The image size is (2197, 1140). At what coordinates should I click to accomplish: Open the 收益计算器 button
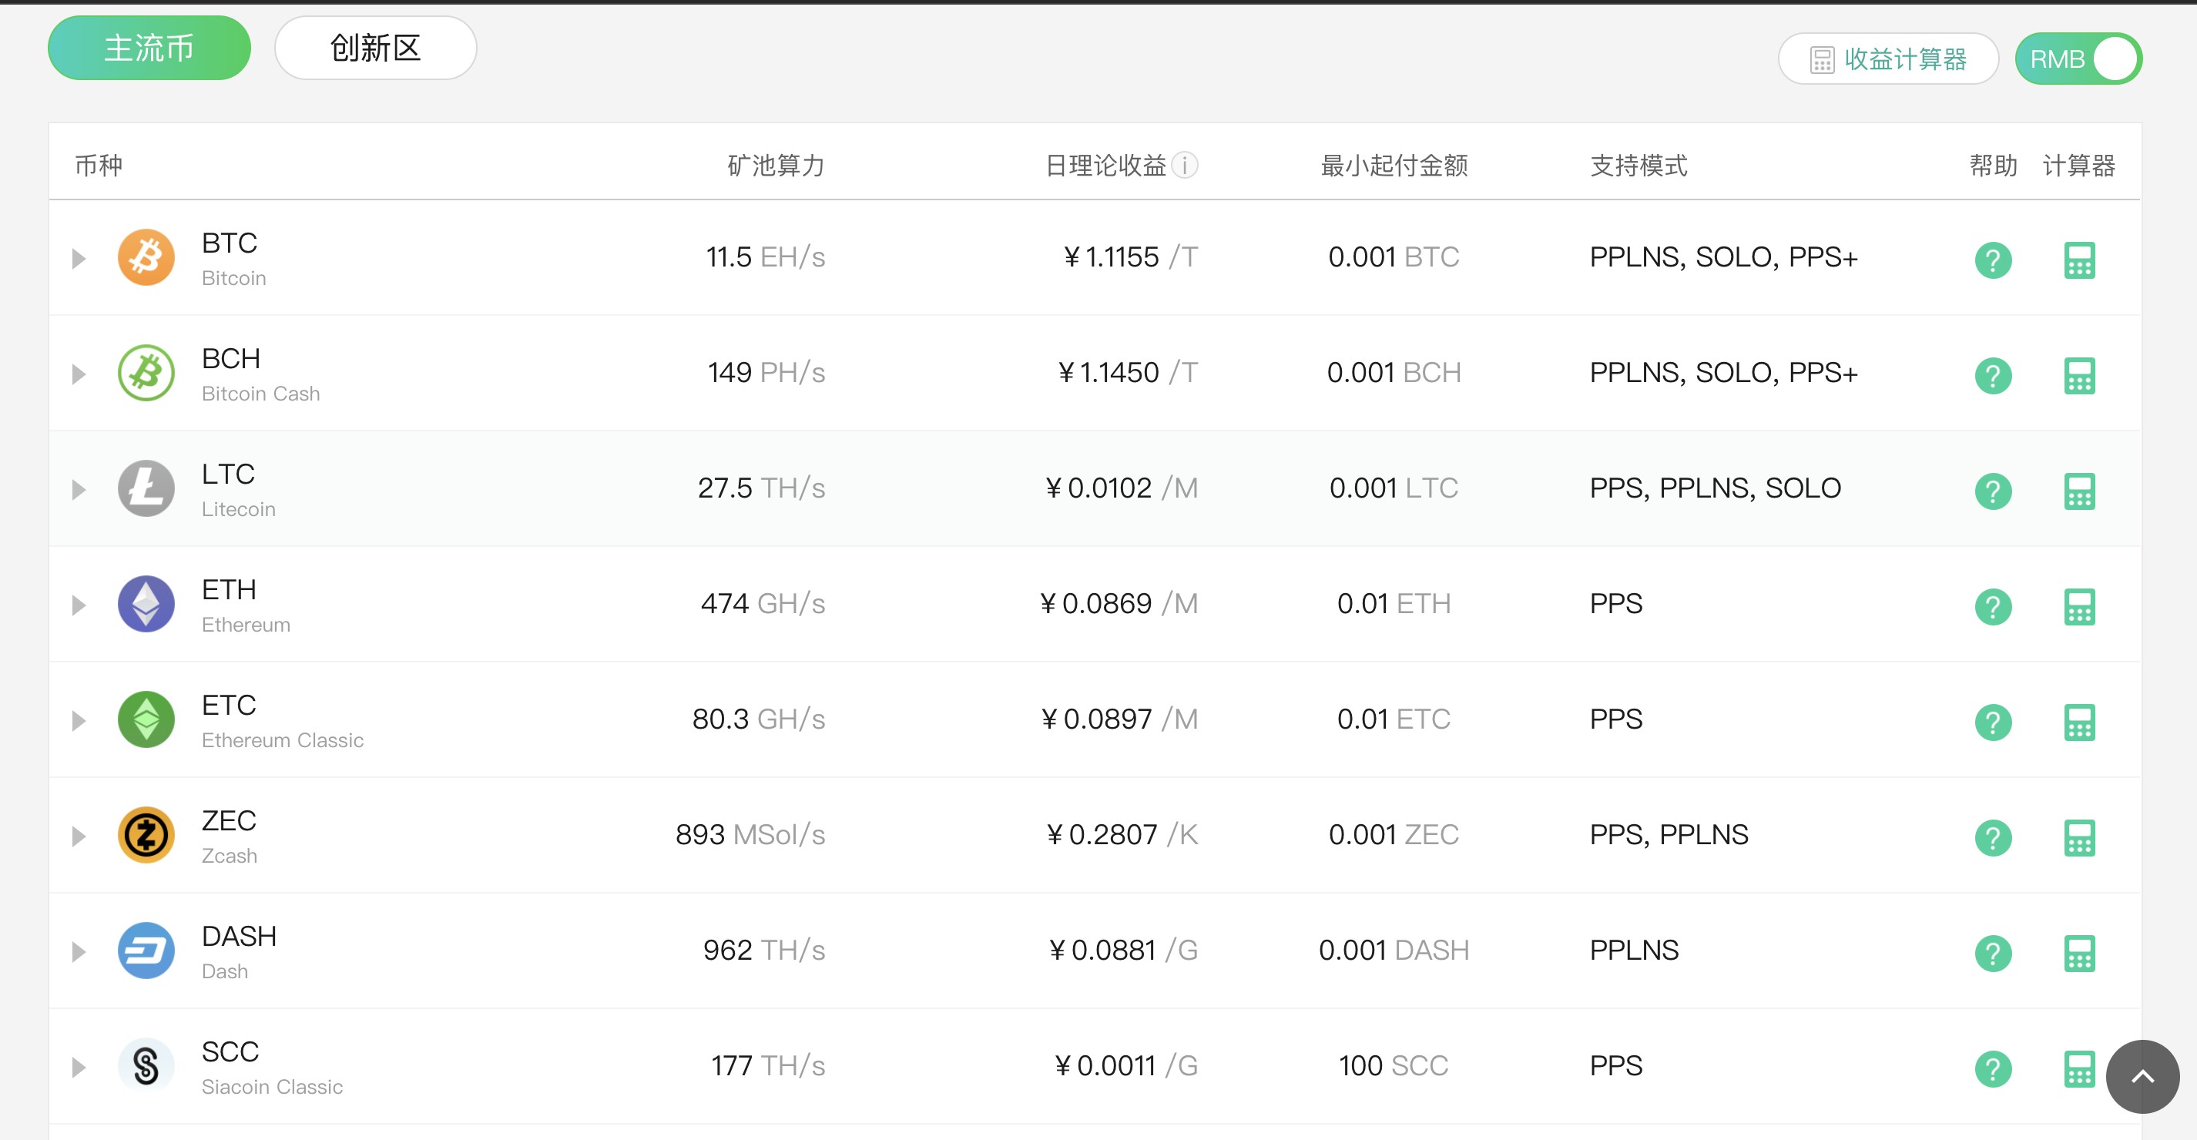pyautogui.click(x=1887, y=59)
